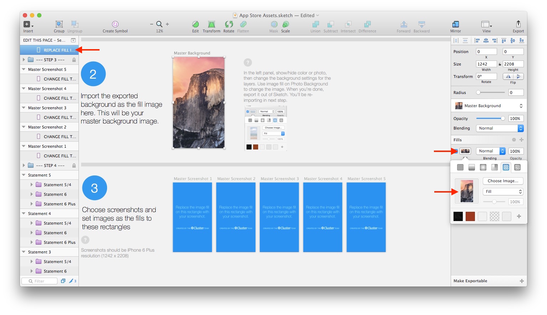Image resolution: width=547 pixels, height=315 pixels.
Task: Align layers to left edge
Action: [477, 41]
